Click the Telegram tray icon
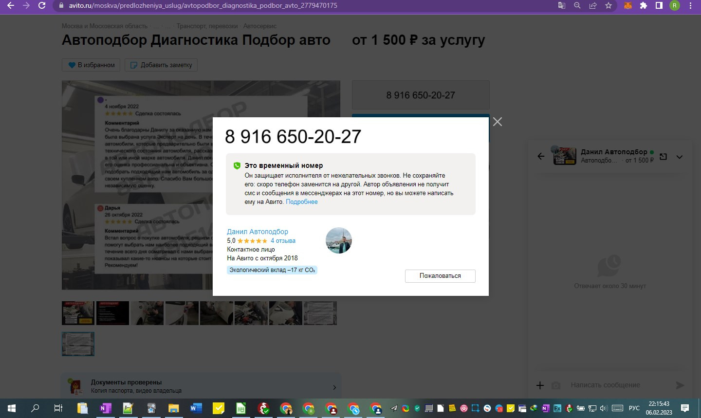The image size is (701, 418). point(394,408)
